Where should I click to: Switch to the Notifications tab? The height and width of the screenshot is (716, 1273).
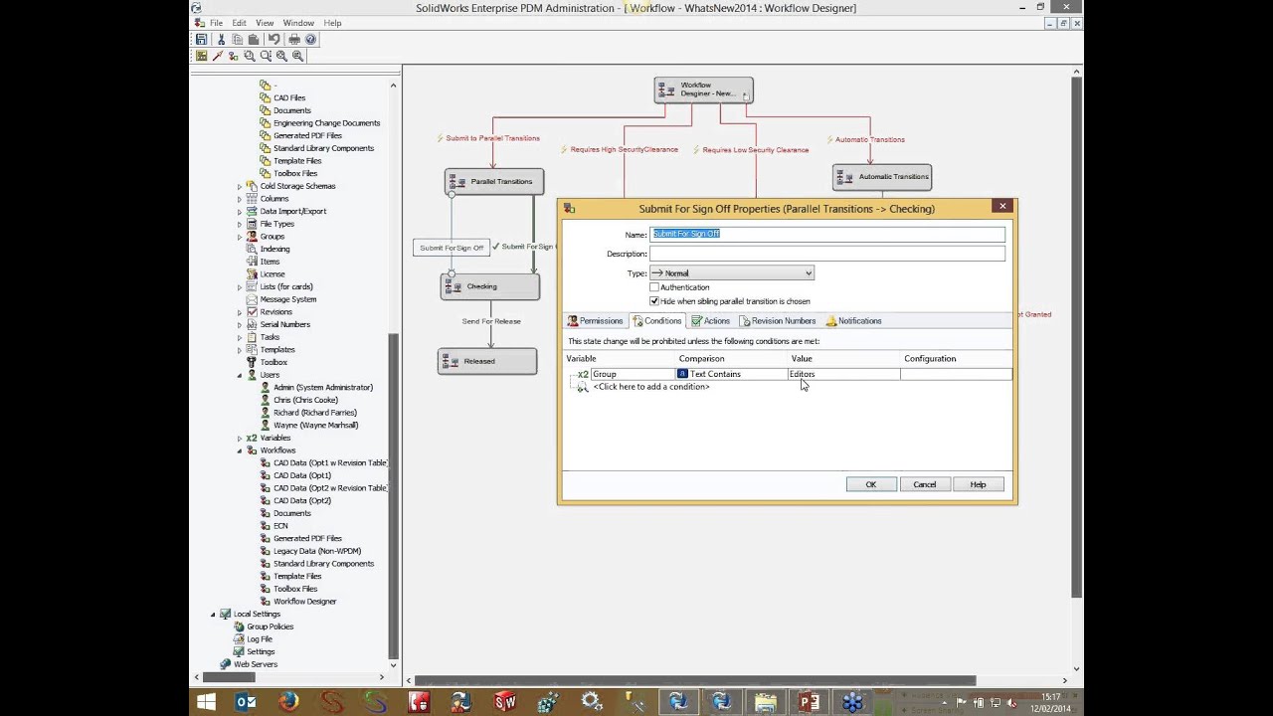pos(853,321)
